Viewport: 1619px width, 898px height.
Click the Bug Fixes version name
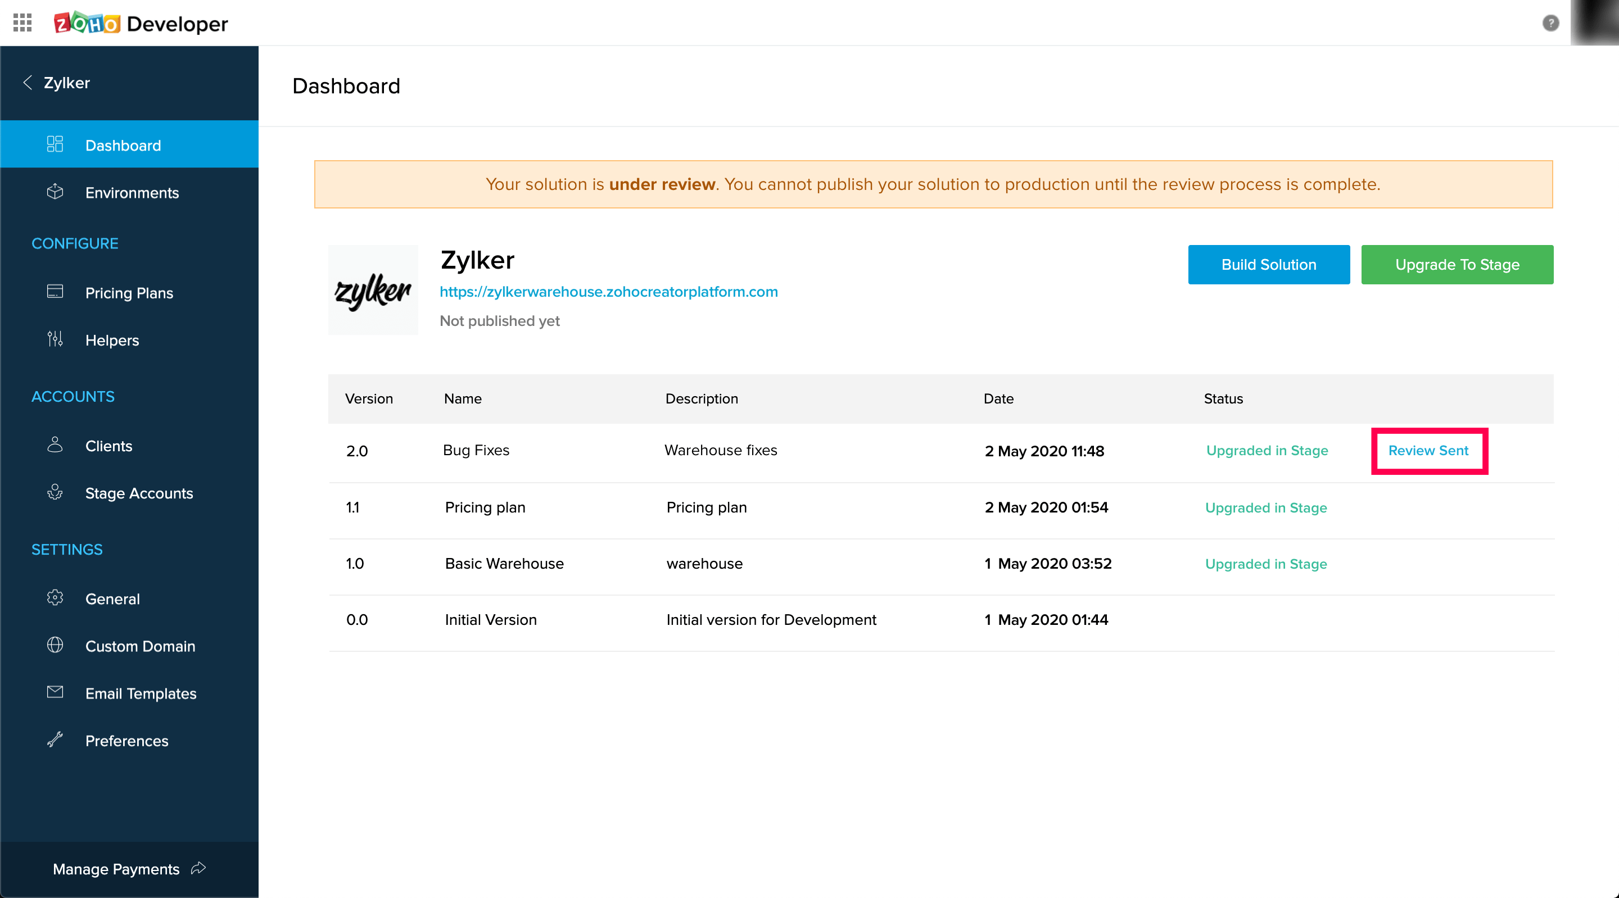[476, 450]
